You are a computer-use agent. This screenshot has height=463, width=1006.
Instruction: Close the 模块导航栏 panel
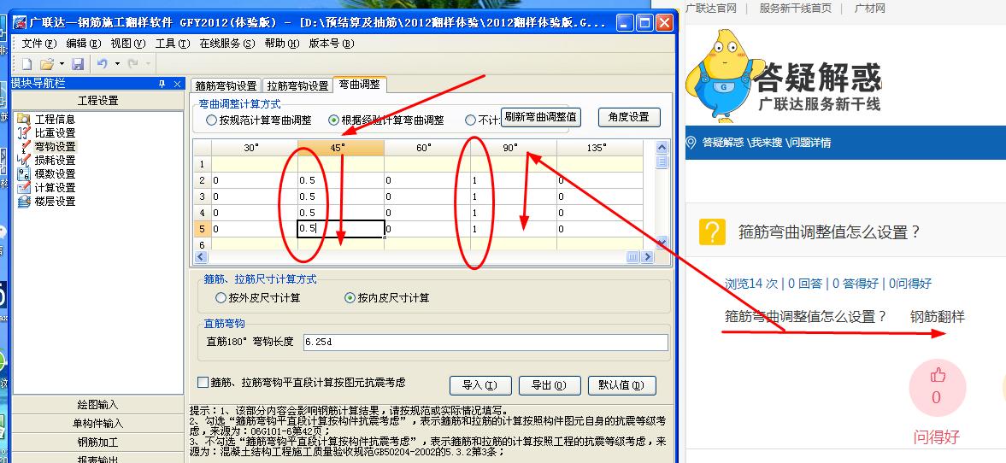177,84
